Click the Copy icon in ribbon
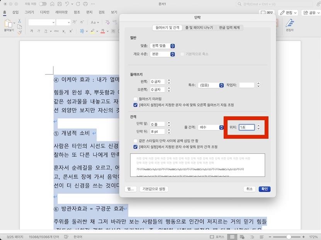The height and width of the screenshot is (240, 321). (19, 27)
